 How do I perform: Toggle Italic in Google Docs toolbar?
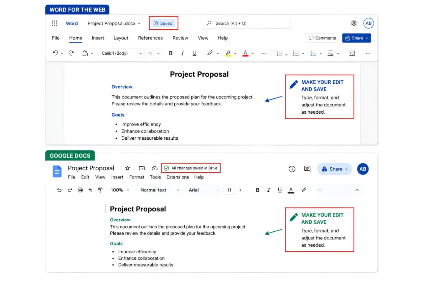pyautogui.click(x=269, y=190)
